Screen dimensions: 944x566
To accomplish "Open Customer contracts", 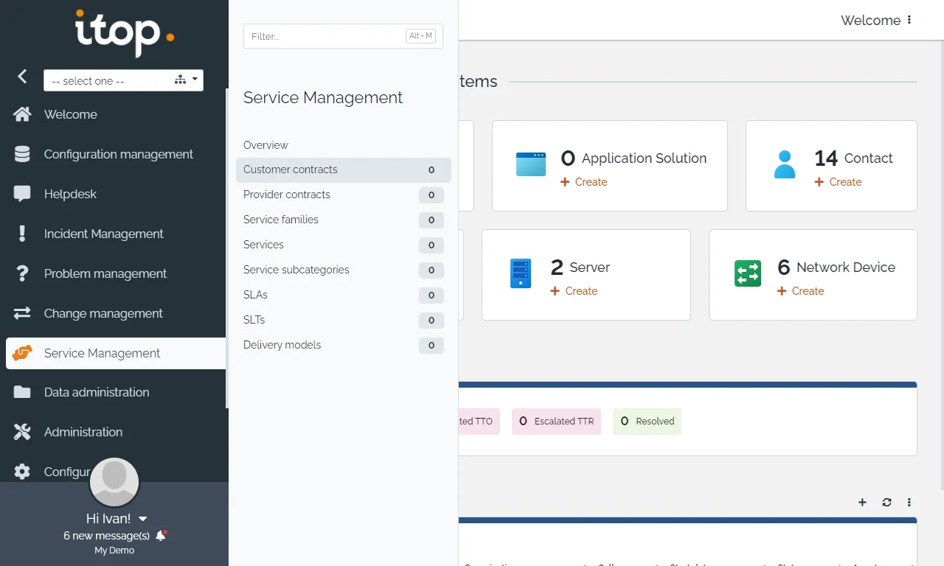I will point(344,170).
